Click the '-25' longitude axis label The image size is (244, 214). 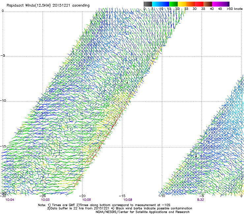pyautogui.click(x=43, y=196)
